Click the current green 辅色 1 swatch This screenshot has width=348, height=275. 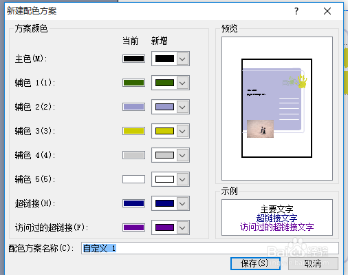coord(133,83)
